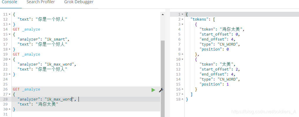The image size is (299, 117).
Task: Toggle fold marker at editor line 23
Action: click(x=10, y=74)
